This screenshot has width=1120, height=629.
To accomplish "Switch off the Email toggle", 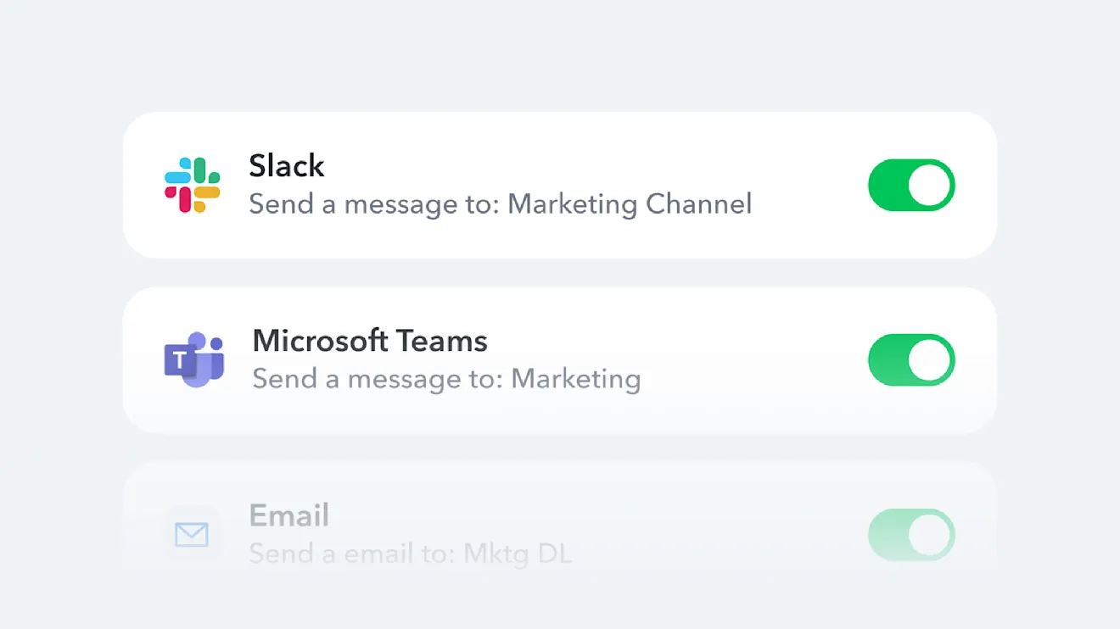I will (911, 534).
